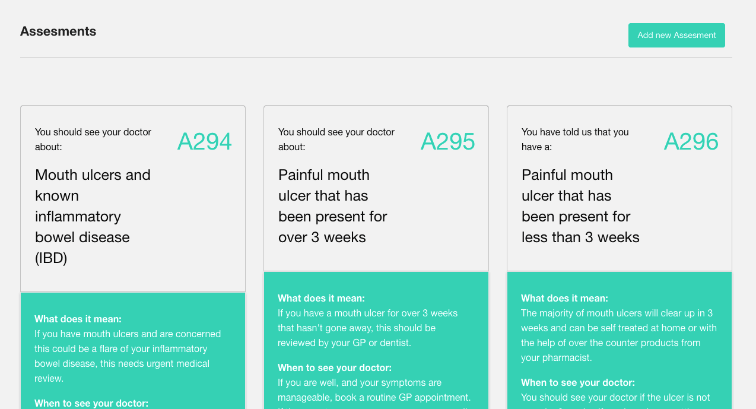Screen dimensions: 756x409
Task: Click 'What does it mean:' heading in A295 card
Action: 321,298
